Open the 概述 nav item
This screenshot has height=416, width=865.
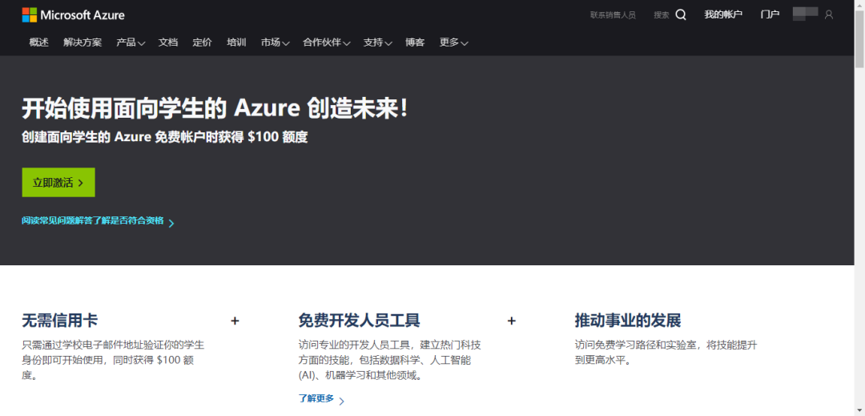[39, 42]
